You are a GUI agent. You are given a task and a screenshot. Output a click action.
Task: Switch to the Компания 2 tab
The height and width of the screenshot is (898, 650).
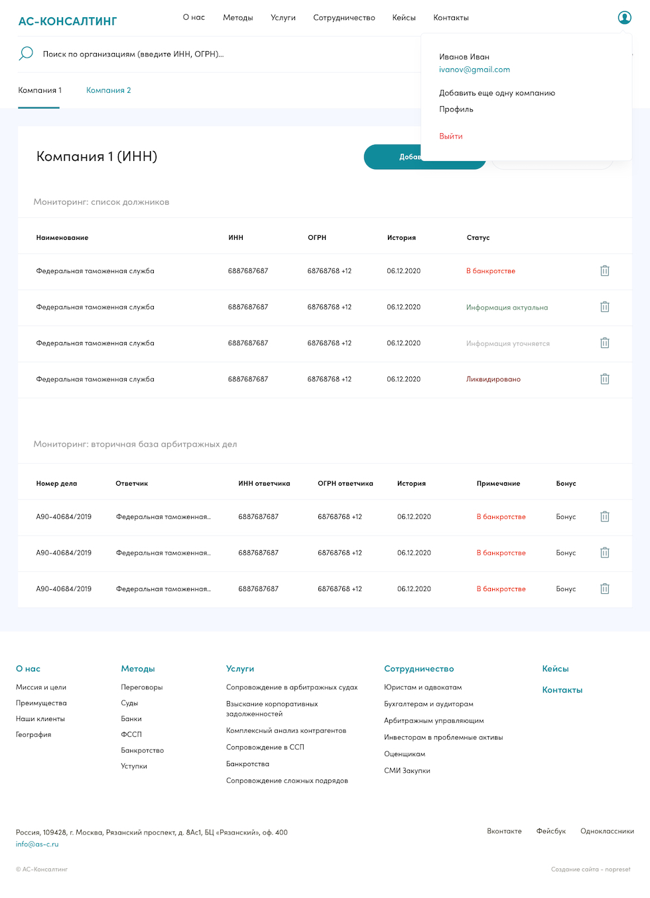[x=109, y=90]
